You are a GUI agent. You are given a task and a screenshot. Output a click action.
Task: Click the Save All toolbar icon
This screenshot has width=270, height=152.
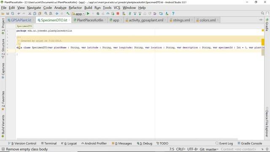coord(8,14)
